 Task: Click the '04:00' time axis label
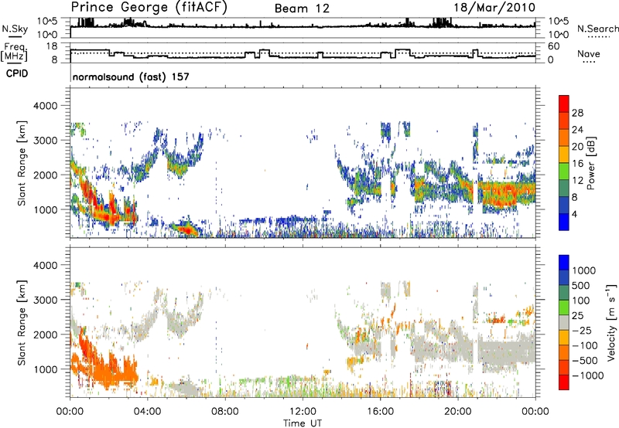coord(147,412)
